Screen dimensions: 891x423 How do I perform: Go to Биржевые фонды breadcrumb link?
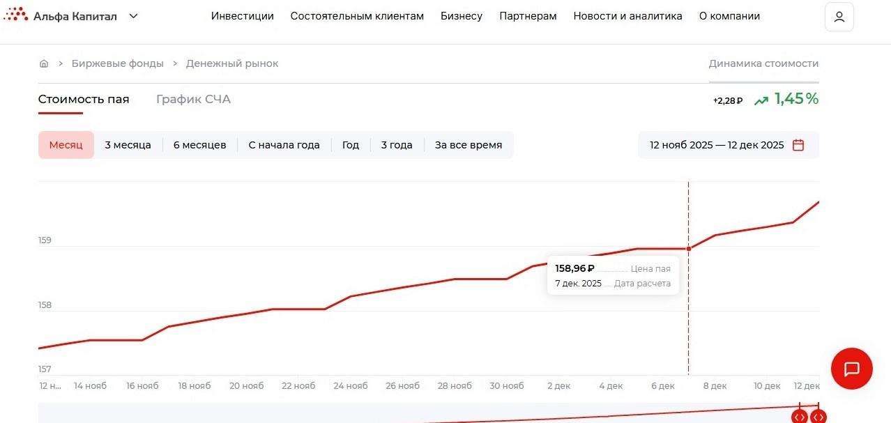117,63
